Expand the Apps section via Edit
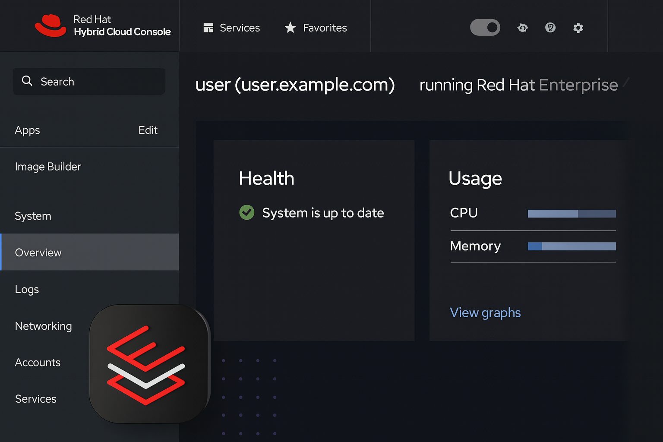The width and height of the screenshot is (663, 442). (148, 130)
